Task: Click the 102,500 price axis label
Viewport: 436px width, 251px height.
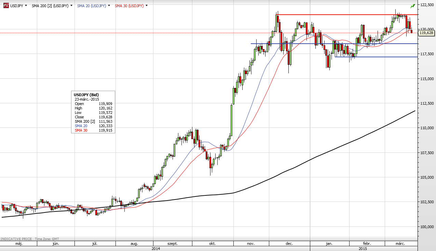Action: 427,202
